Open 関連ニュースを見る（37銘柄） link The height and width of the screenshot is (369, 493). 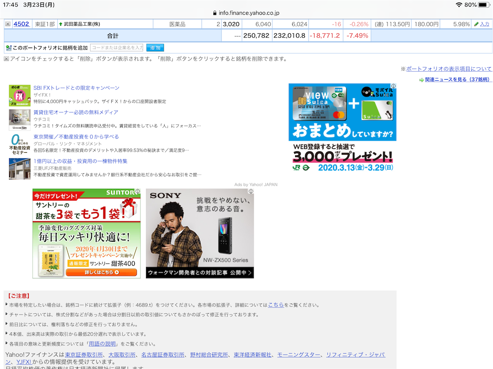tap(458, 80)
